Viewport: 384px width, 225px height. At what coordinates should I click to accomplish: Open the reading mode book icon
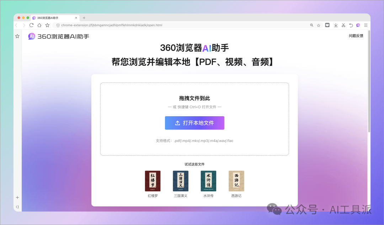coord(327,25)
